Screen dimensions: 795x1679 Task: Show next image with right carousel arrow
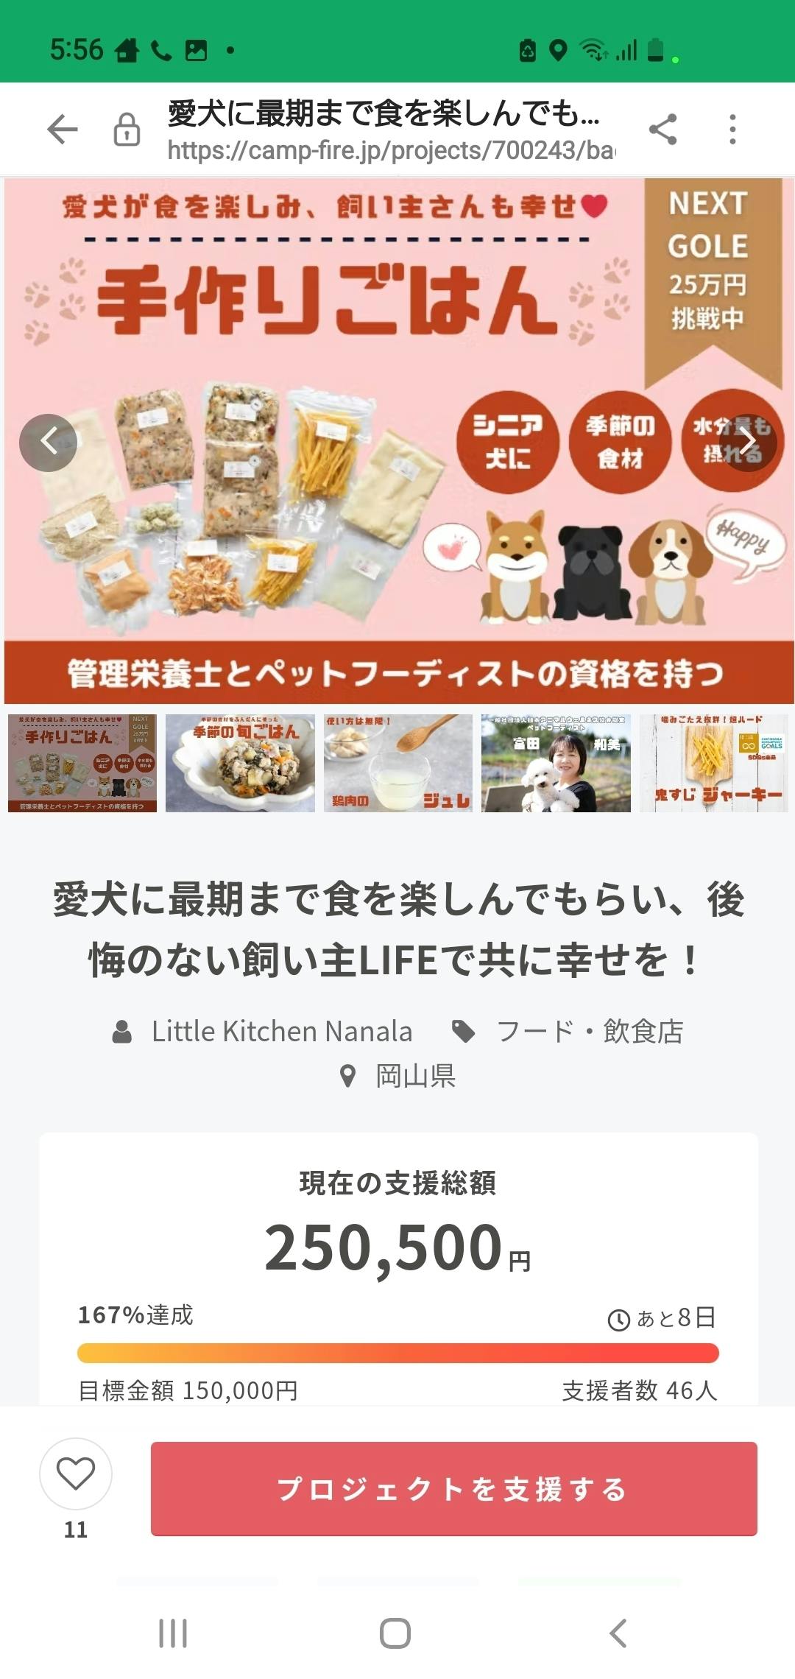748,443
